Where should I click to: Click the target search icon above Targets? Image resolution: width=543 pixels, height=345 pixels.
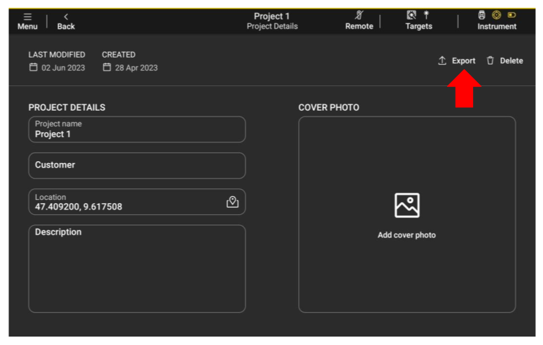411,16
